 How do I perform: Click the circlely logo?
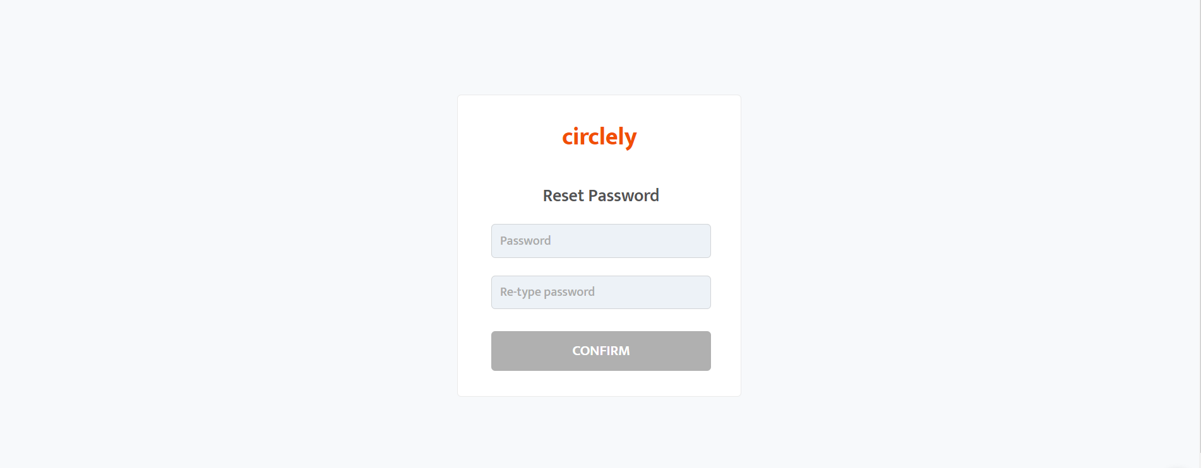point(599,137)
